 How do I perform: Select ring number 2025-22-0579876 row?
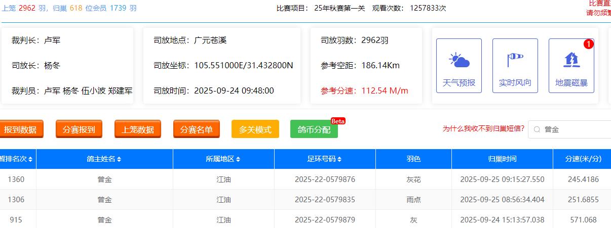click(325, 179)
